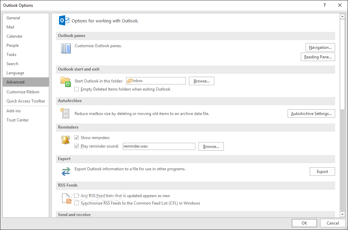Toggle Empty Deleted Items folders when exiting
The width and height of the screenshot is (348, 230).
tap(77, 89)
